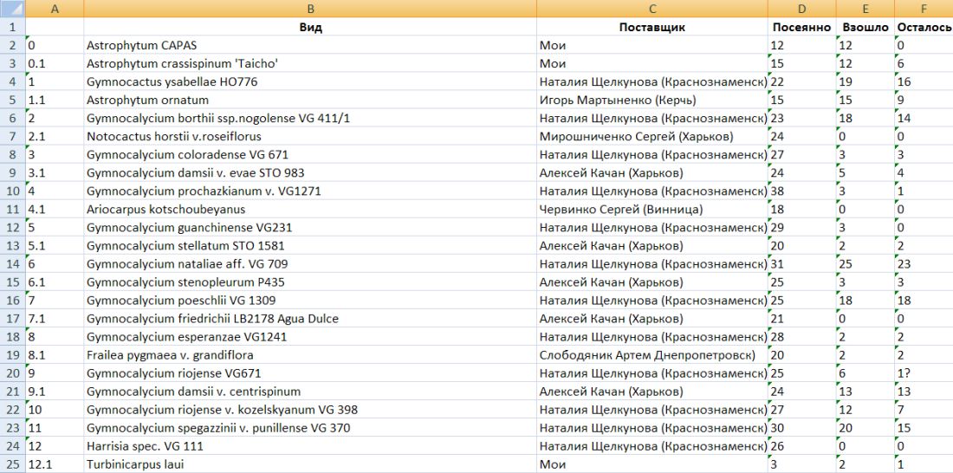Image resolution: width=953 pixels, height=473 pixels.
Task: Select cell 'Gymnocalycium damsii v. centrispinum'
Action: (310, 392)
